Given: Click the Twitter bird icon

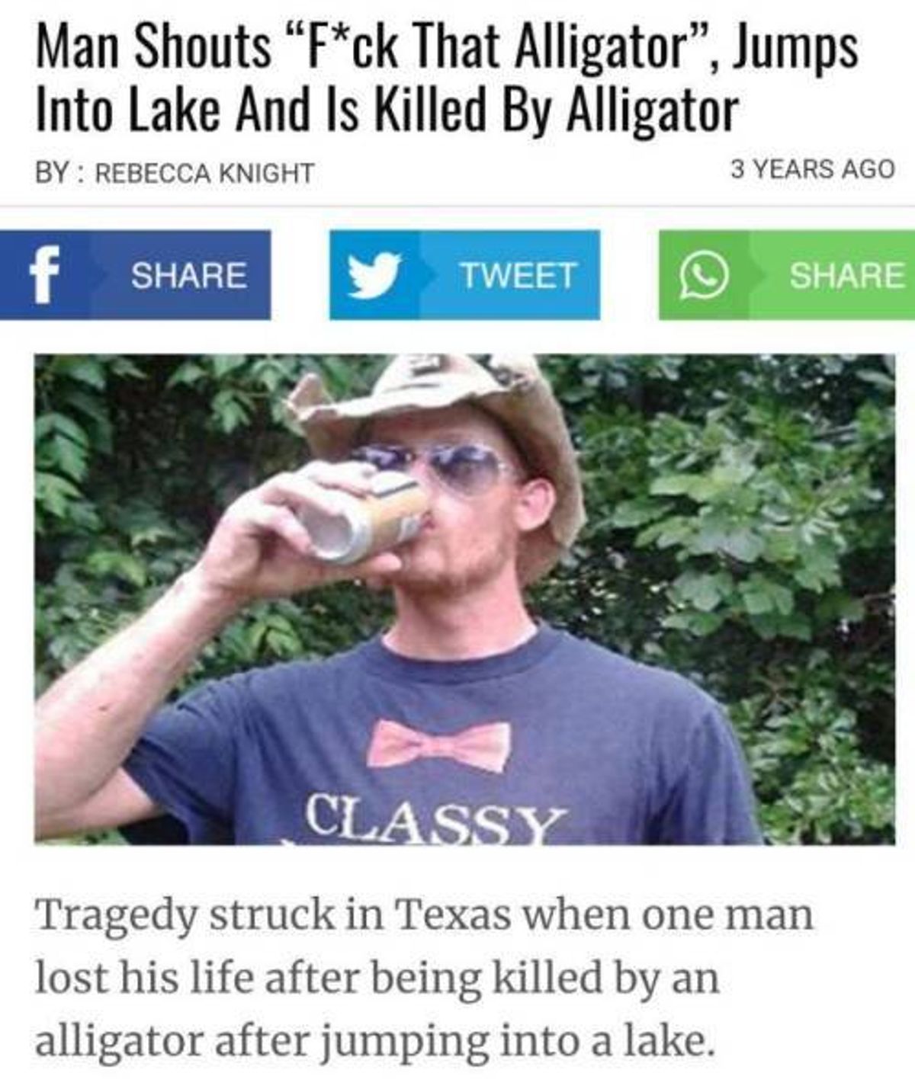Looking at the screenshot, I should [374, 275].
